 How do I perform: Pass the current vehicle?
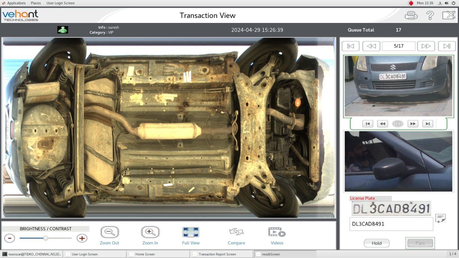click(x=420, y=243)
